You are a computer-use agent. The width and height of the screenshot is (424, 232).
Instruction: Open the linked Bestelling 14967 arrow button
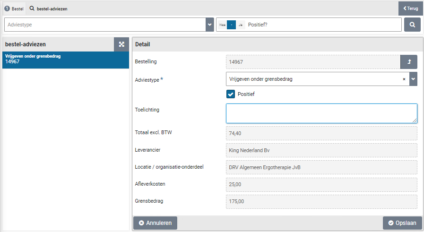click(409, 62)
